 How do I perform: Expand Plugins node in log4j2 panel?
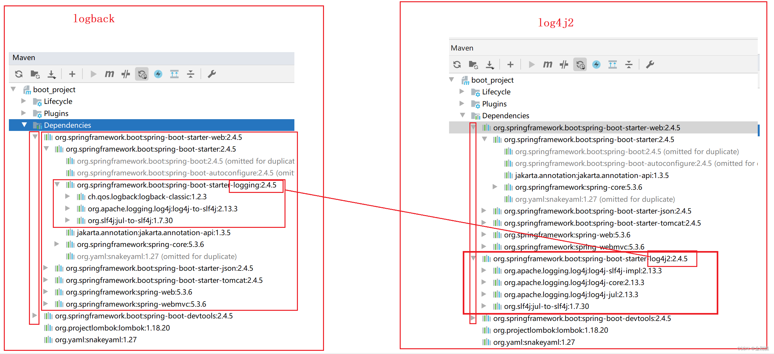[462, 103]
